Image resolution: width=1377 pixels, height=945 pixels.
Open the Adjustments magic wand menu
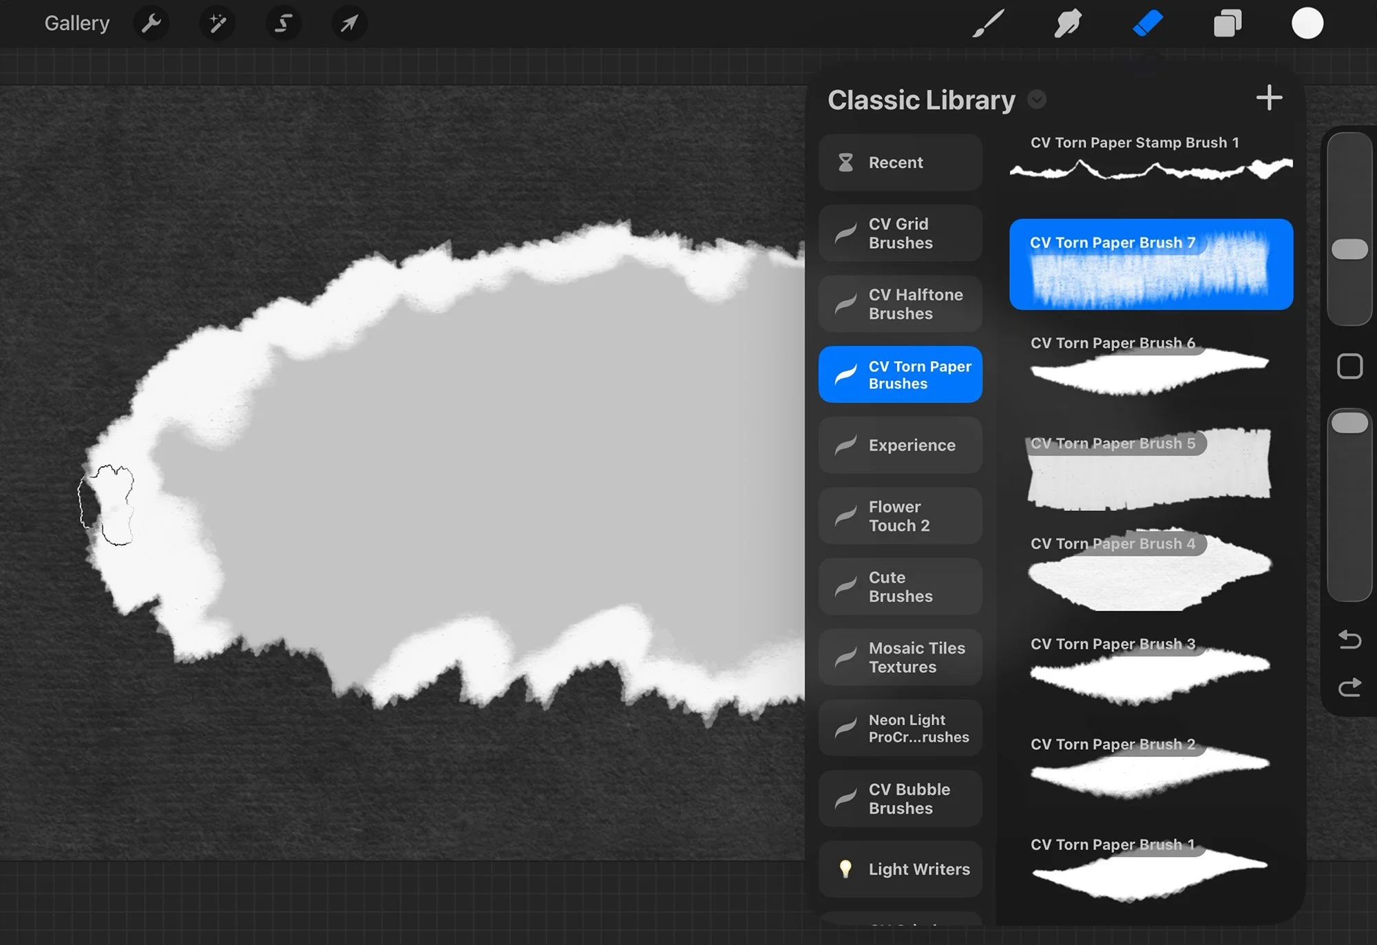pos(218,23)
